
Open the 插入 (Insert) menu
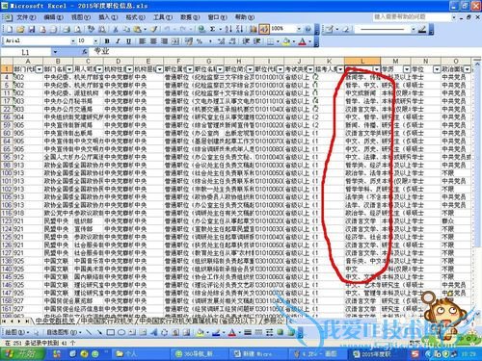pos(108,17)
